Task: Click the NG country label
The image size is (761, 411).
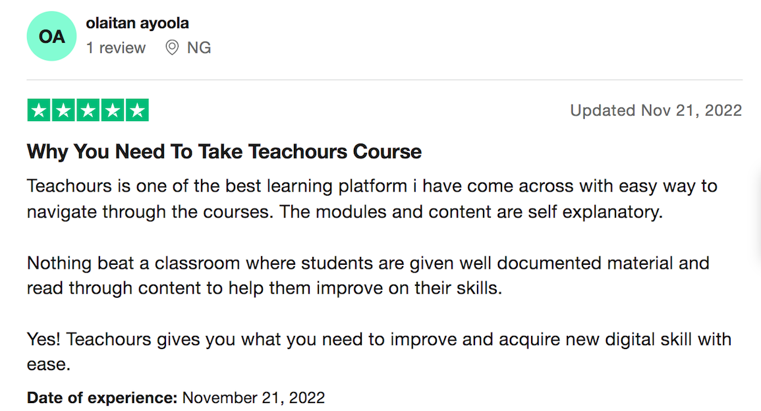Action: pos(199,47)
